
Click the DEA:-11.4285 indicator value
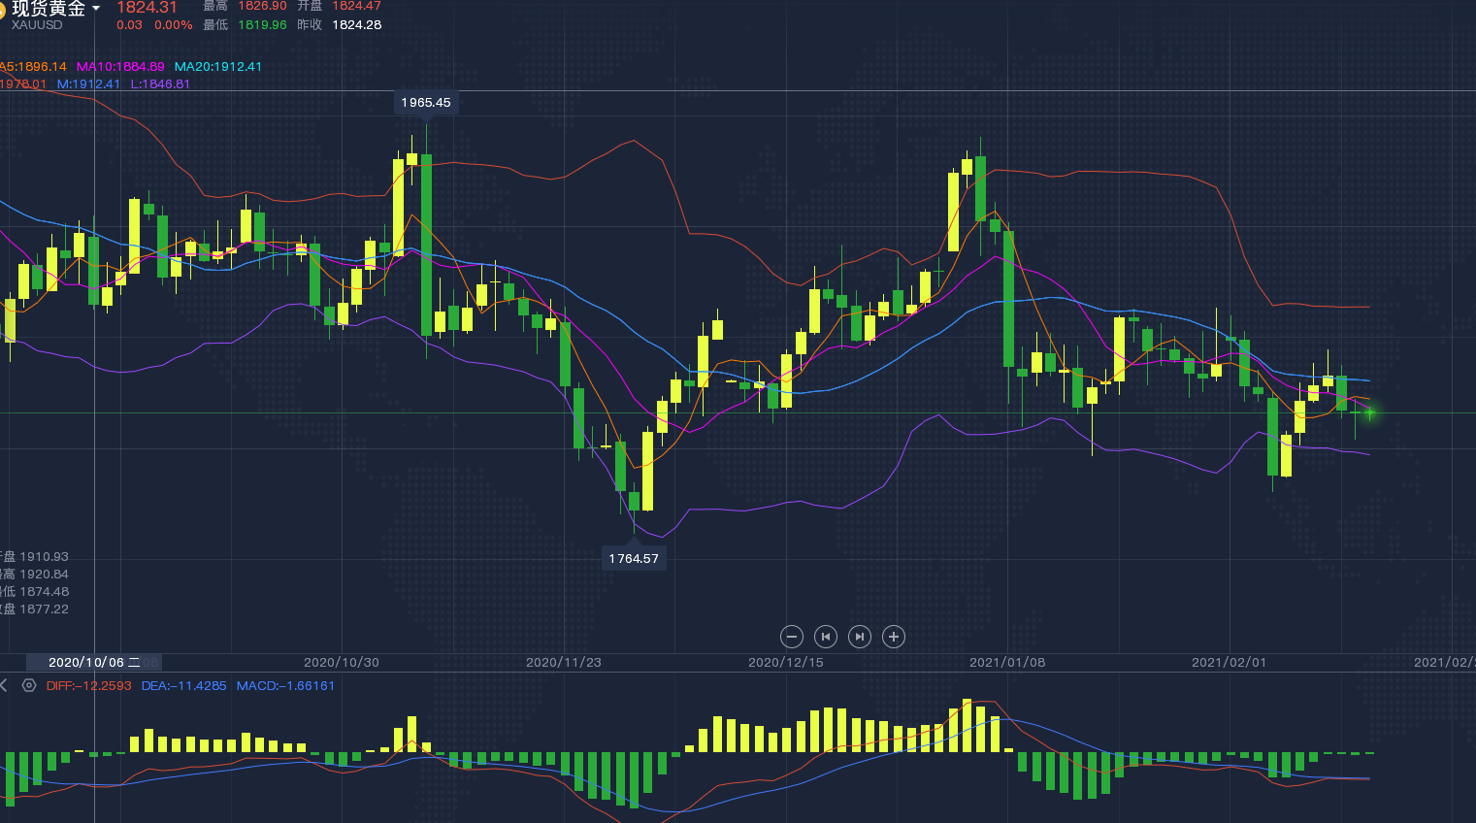[x=184, y=686]
